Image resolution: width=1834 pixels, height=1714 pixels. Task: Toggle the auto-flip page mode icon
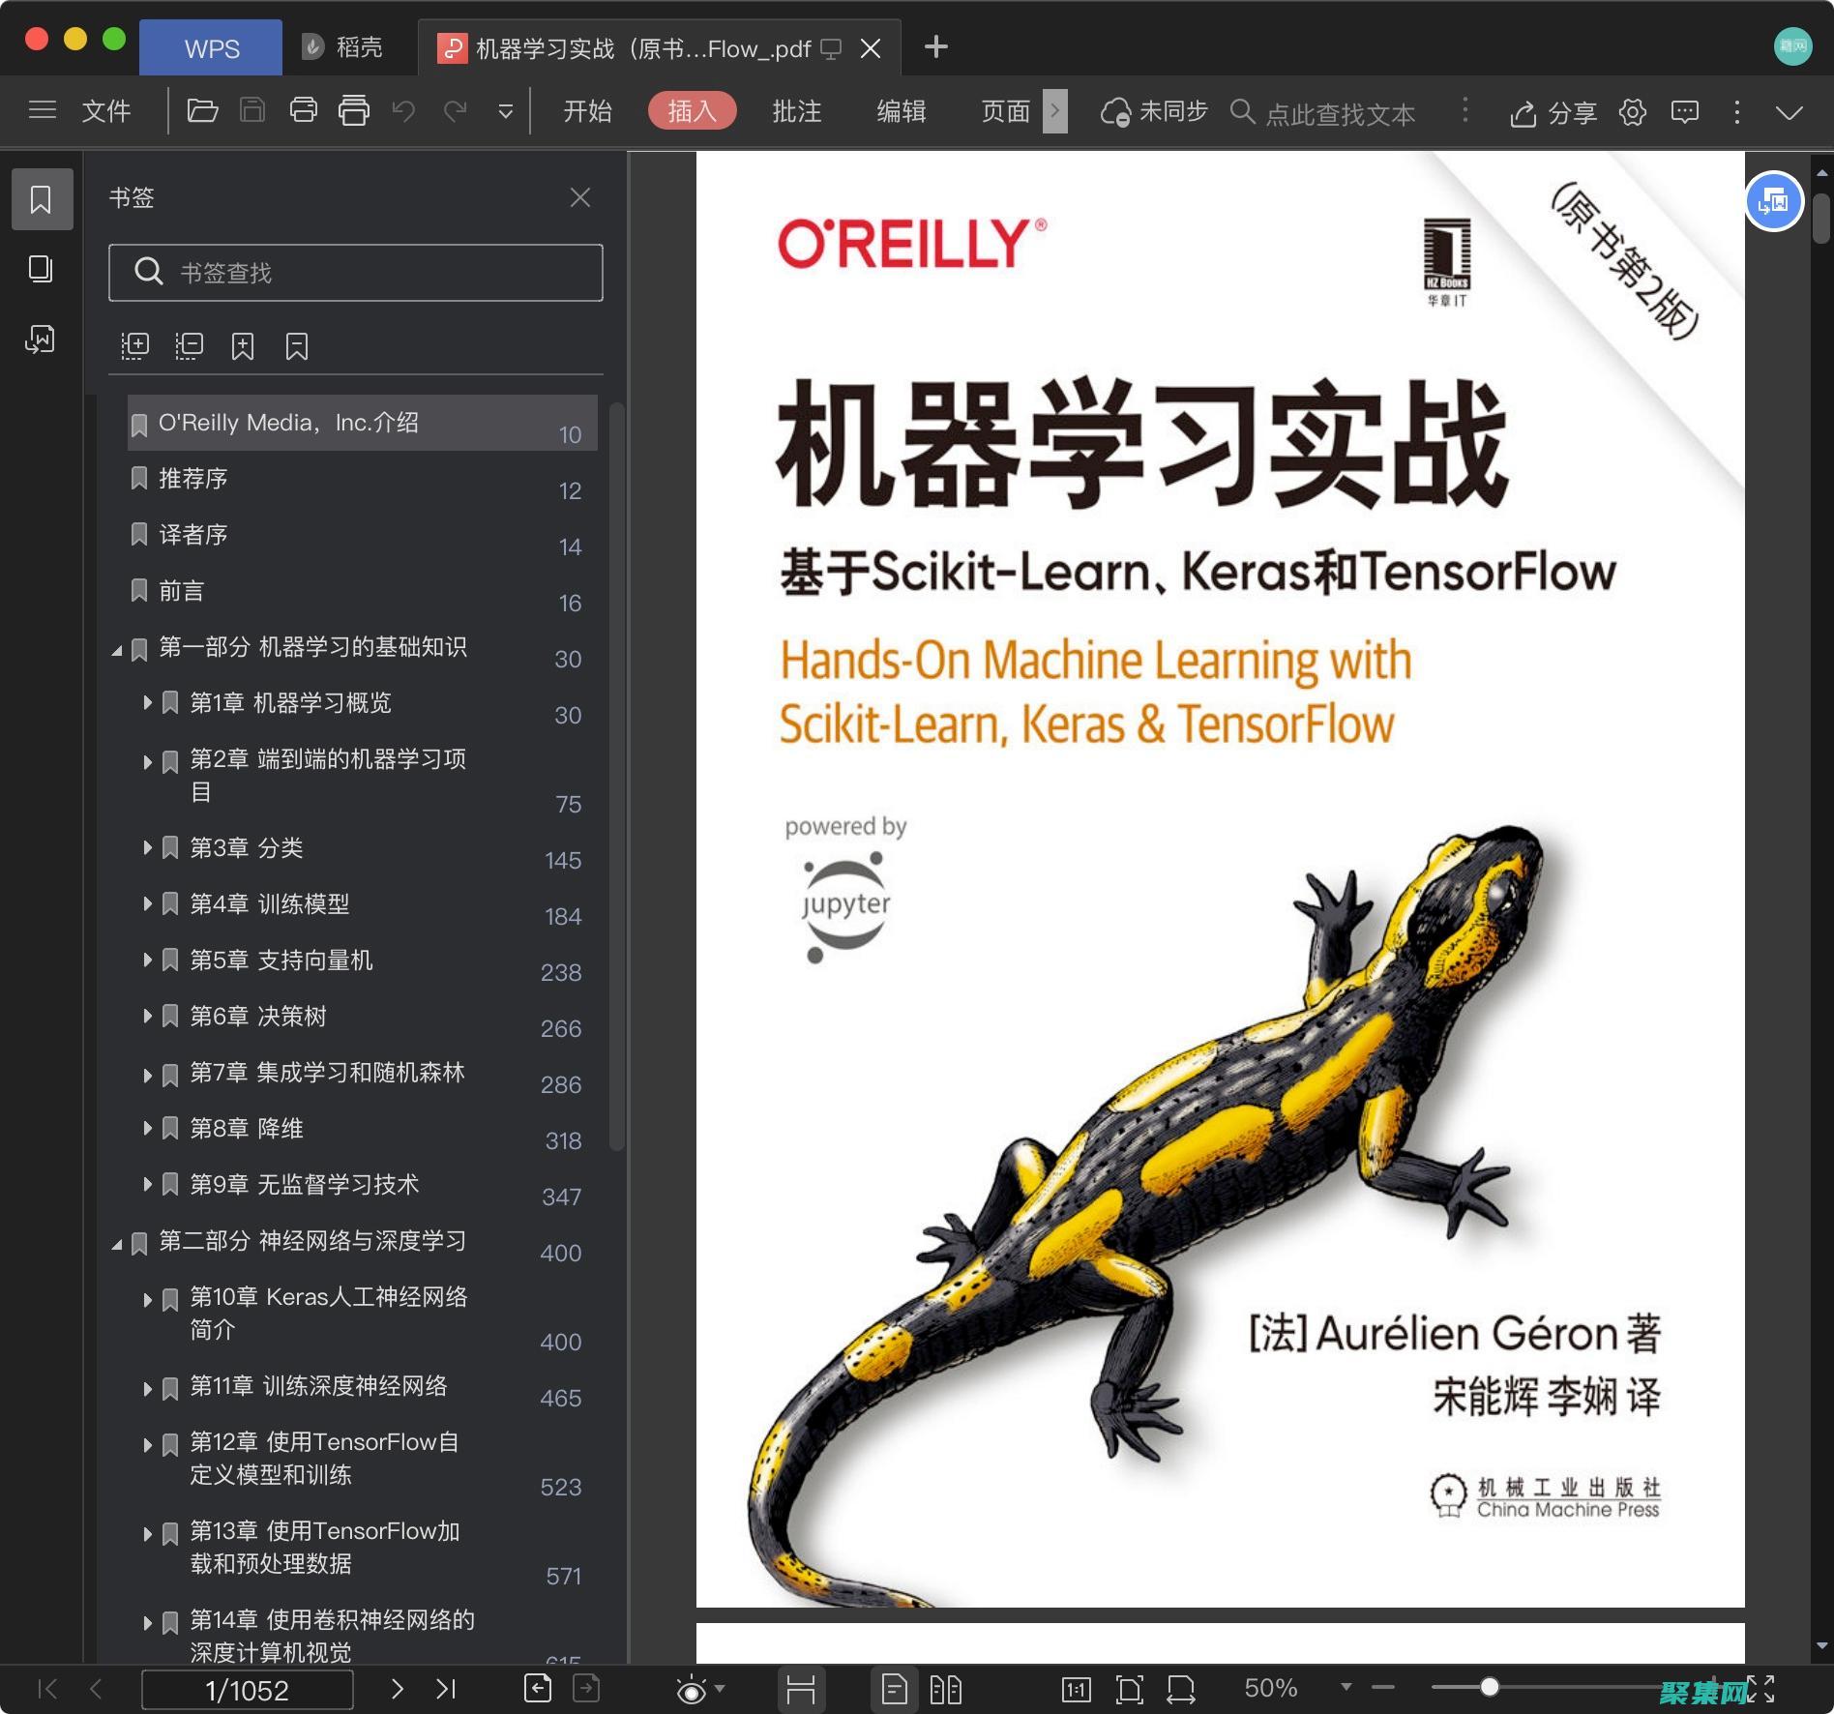click(803, 1690)
